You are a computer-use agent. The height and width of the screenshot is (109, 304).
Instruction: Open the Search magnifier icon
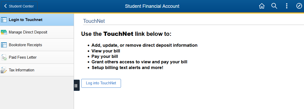(274, 6)
